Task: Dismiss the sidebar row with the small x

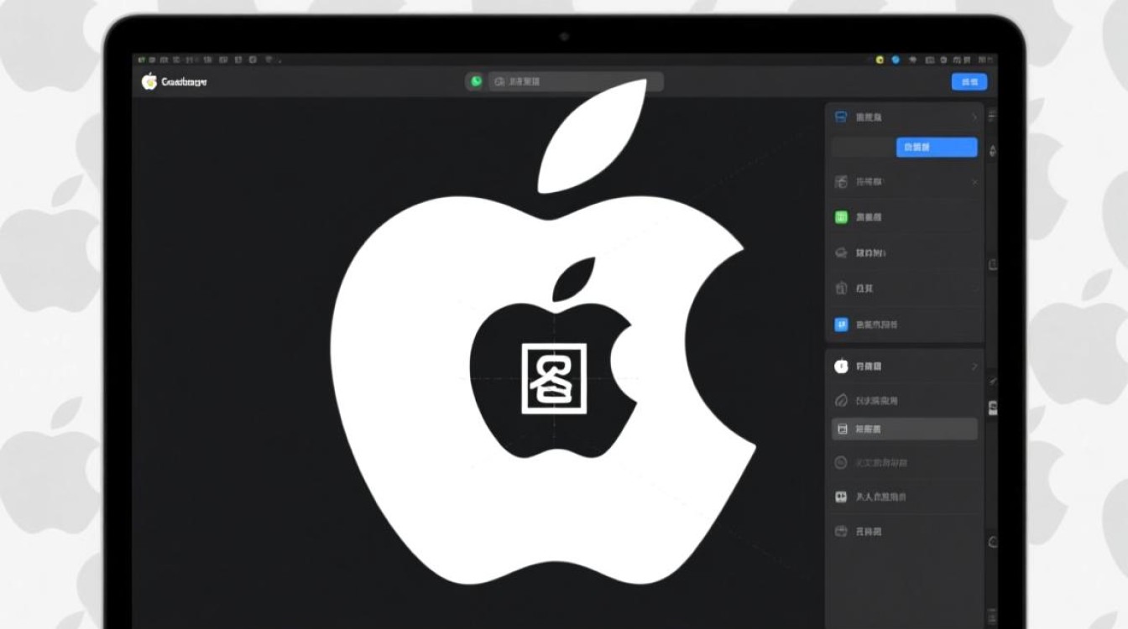Action: [x=974, y=182]
